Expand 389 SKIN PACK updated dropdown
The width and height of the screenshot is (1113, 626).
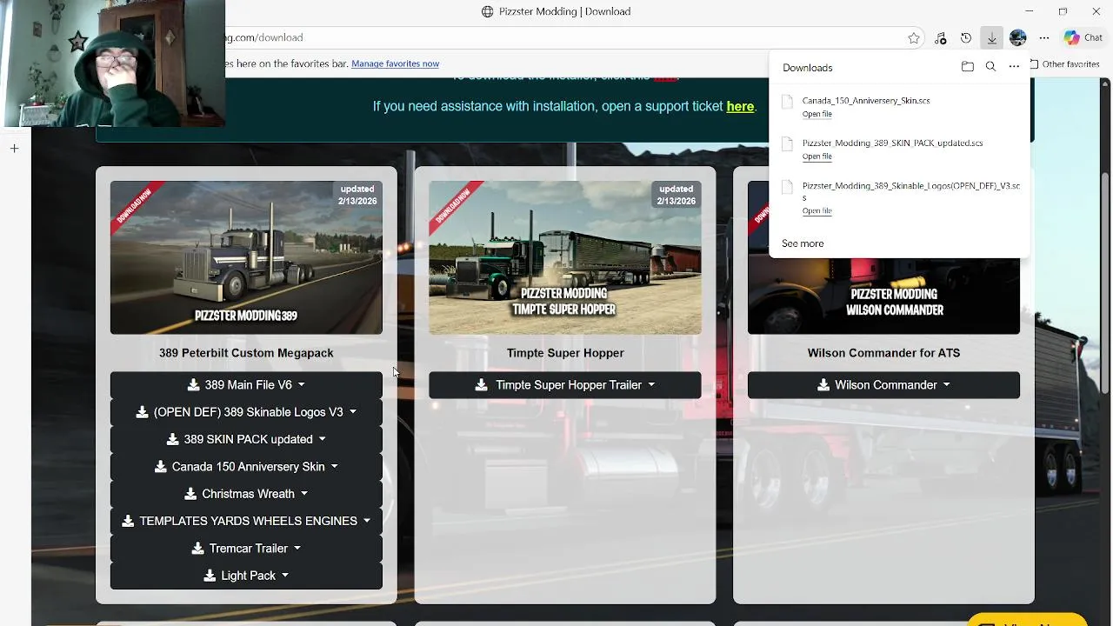(x=246, y=439)
